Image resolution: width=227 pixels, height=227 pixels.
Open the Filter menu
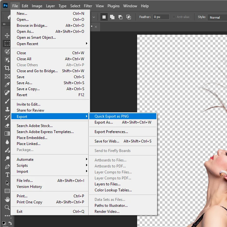pos(88,6)
